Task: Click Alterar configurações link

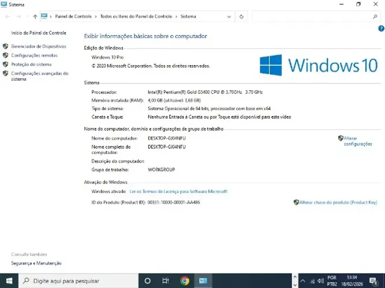Action: coord(358,141)
